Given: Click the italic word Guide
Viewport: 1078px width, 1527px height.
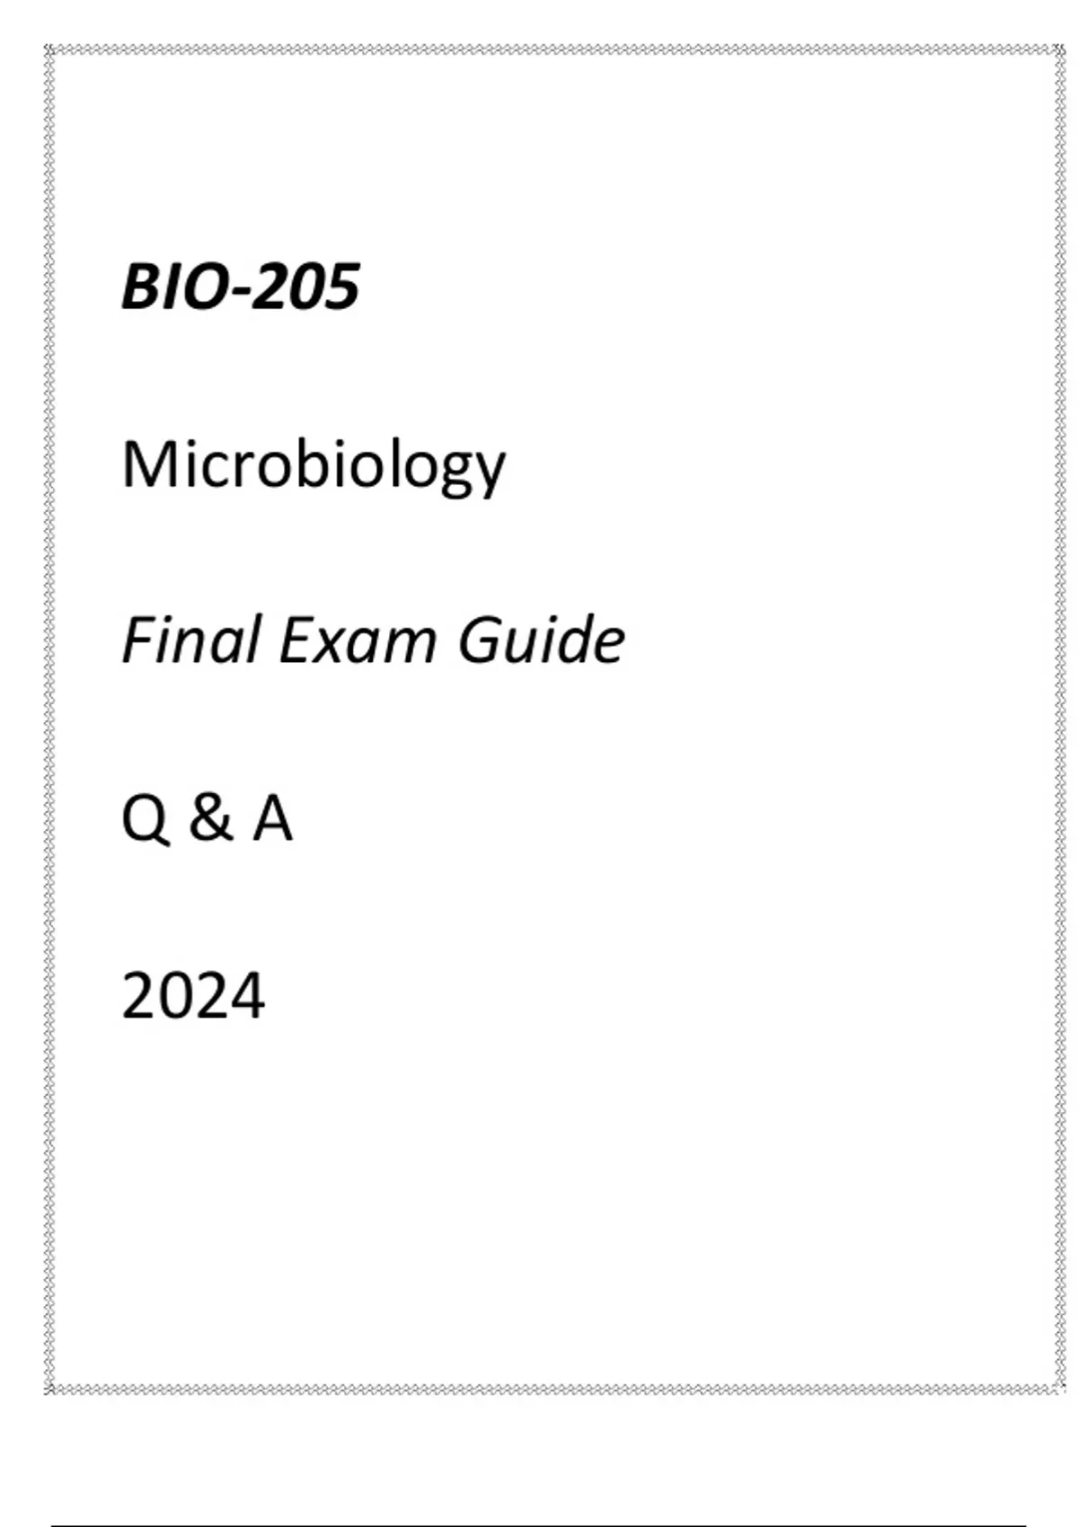Looking at the screenshot, I should (541, 640).
